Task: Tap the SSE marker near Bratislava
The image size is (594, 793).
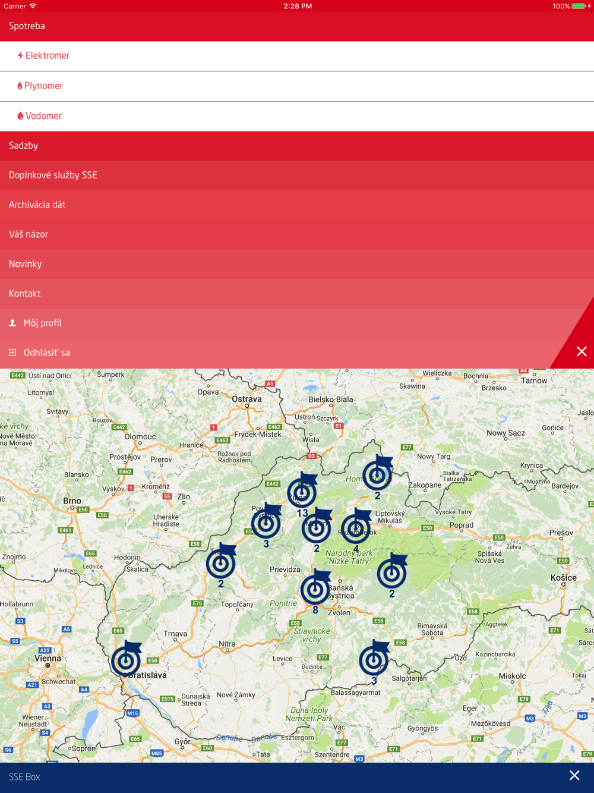Action: coord(126,660)
